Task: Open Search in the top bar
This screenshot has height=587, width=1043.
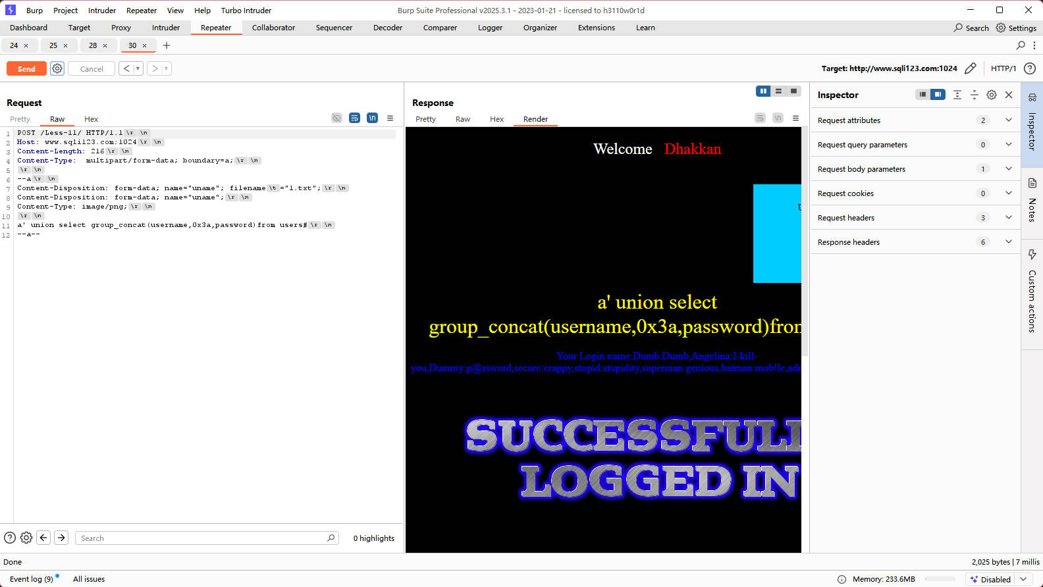Action: (971, 28)
